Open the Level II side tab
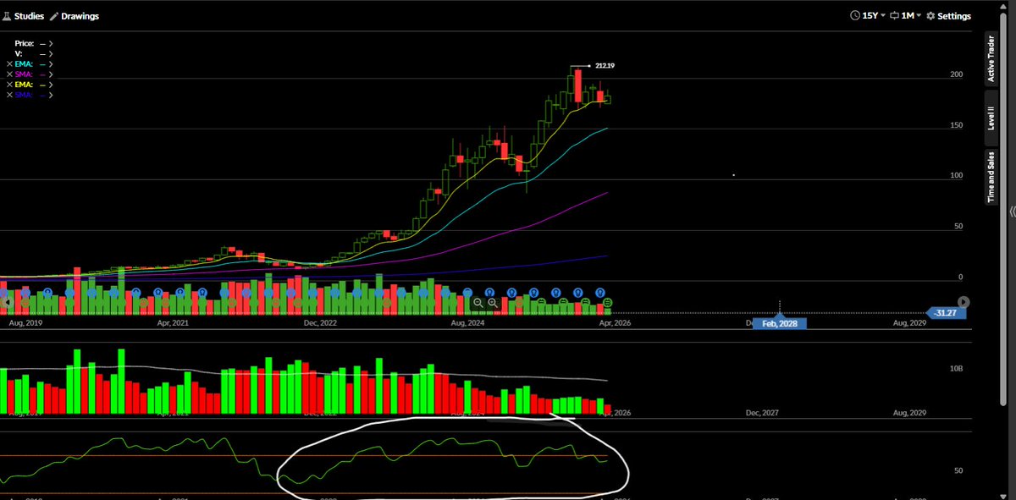Image resolution: width=1016 pixels, height=500 pixels. 991,118
